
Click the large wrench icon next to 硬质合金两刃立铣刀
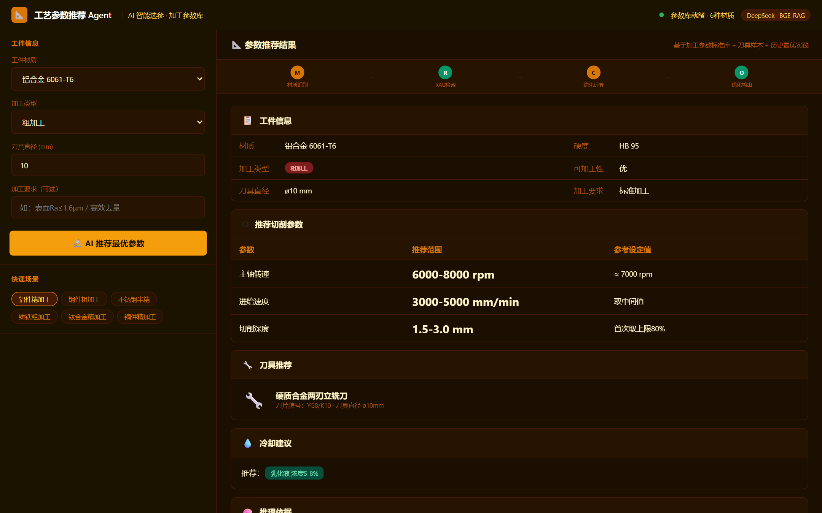click(254, 400)
